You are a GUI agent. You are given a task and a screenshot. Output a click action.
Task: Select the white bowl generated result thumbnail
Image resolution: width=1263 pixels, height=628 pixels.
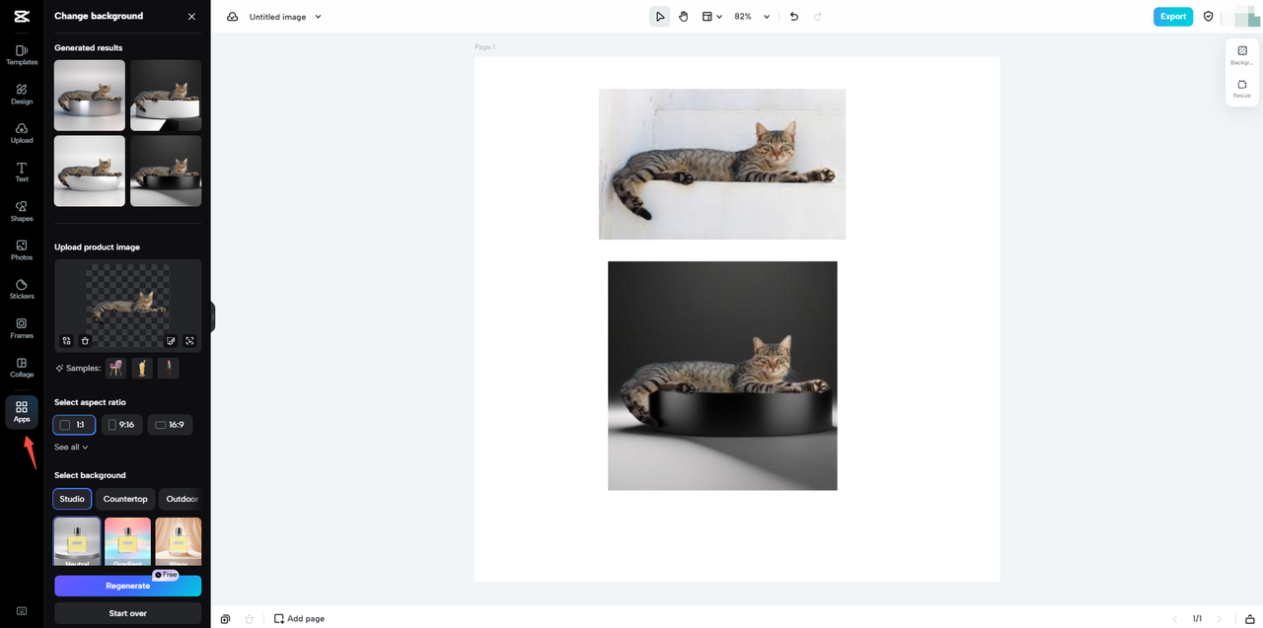[x=90, y=171]
